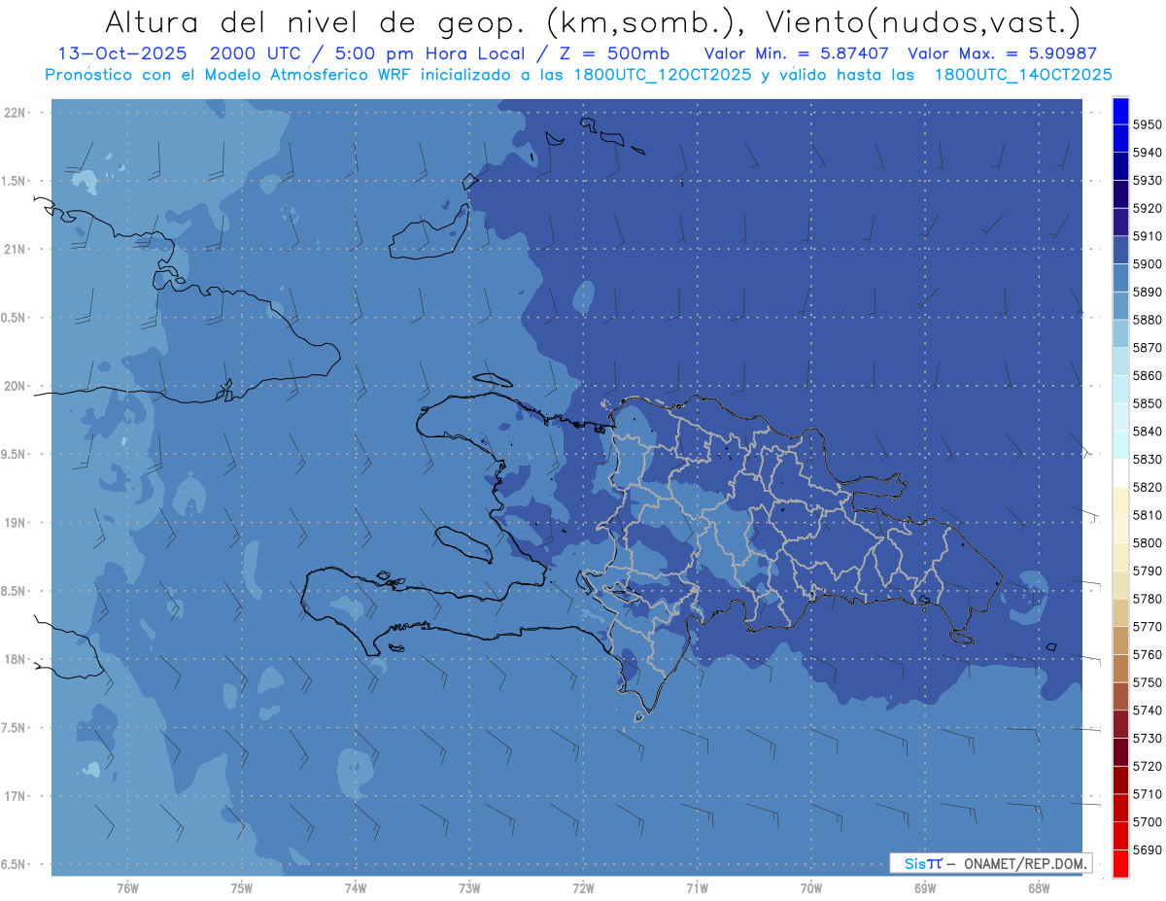
Task: Click the "5950" colorbar value
Action: (1148, 124)
